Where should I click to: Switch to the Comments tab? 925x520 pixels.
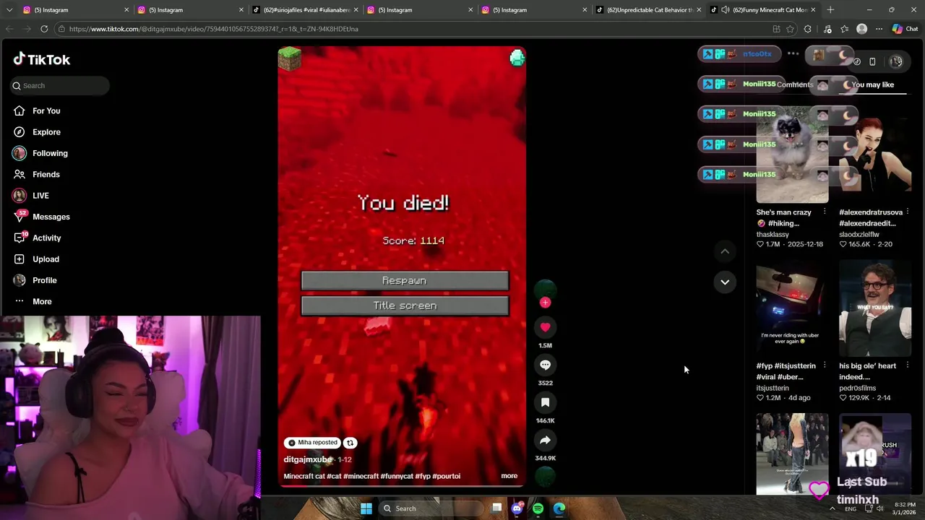point(795,84)
